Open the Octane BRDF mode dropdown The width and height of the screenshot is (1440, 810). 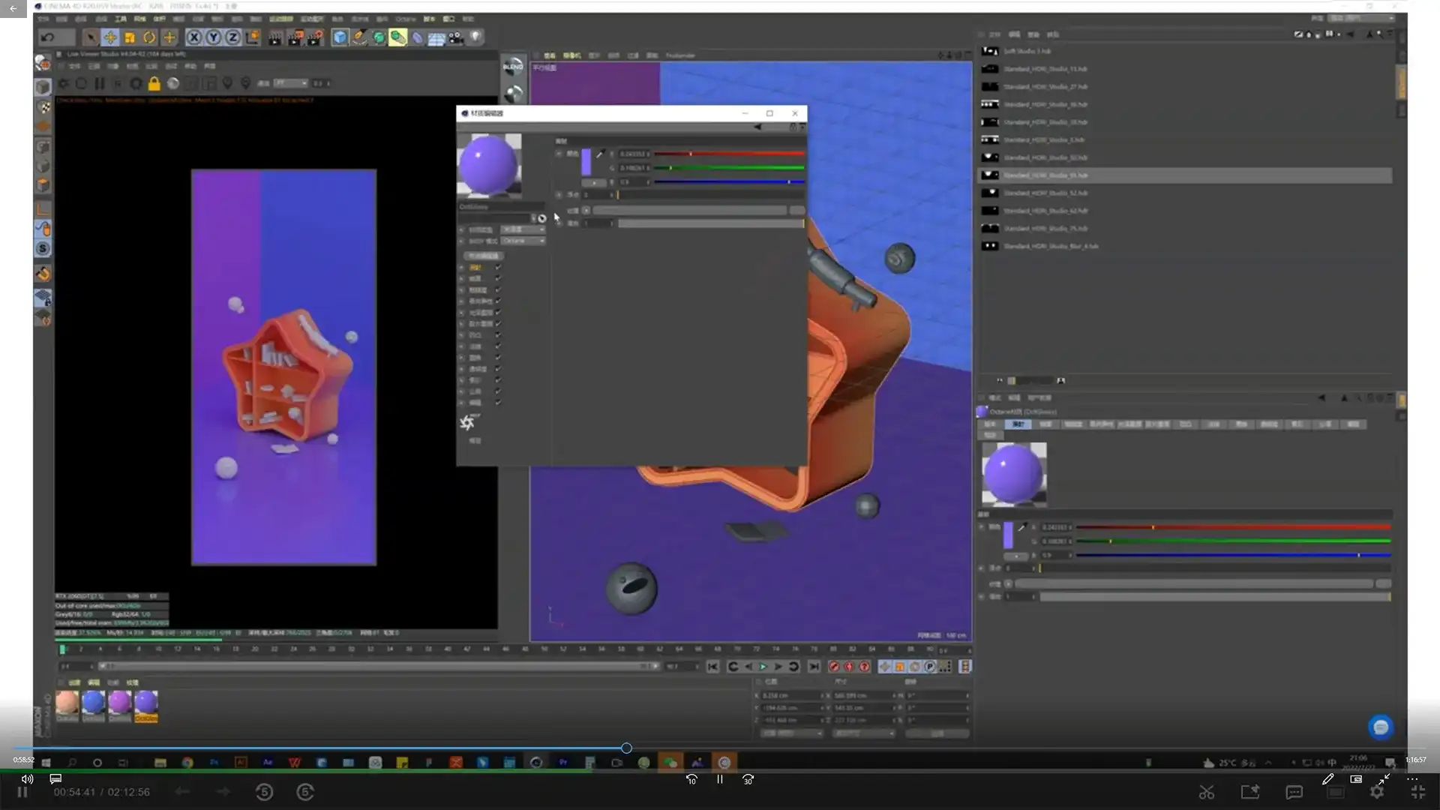coord(523,241)
